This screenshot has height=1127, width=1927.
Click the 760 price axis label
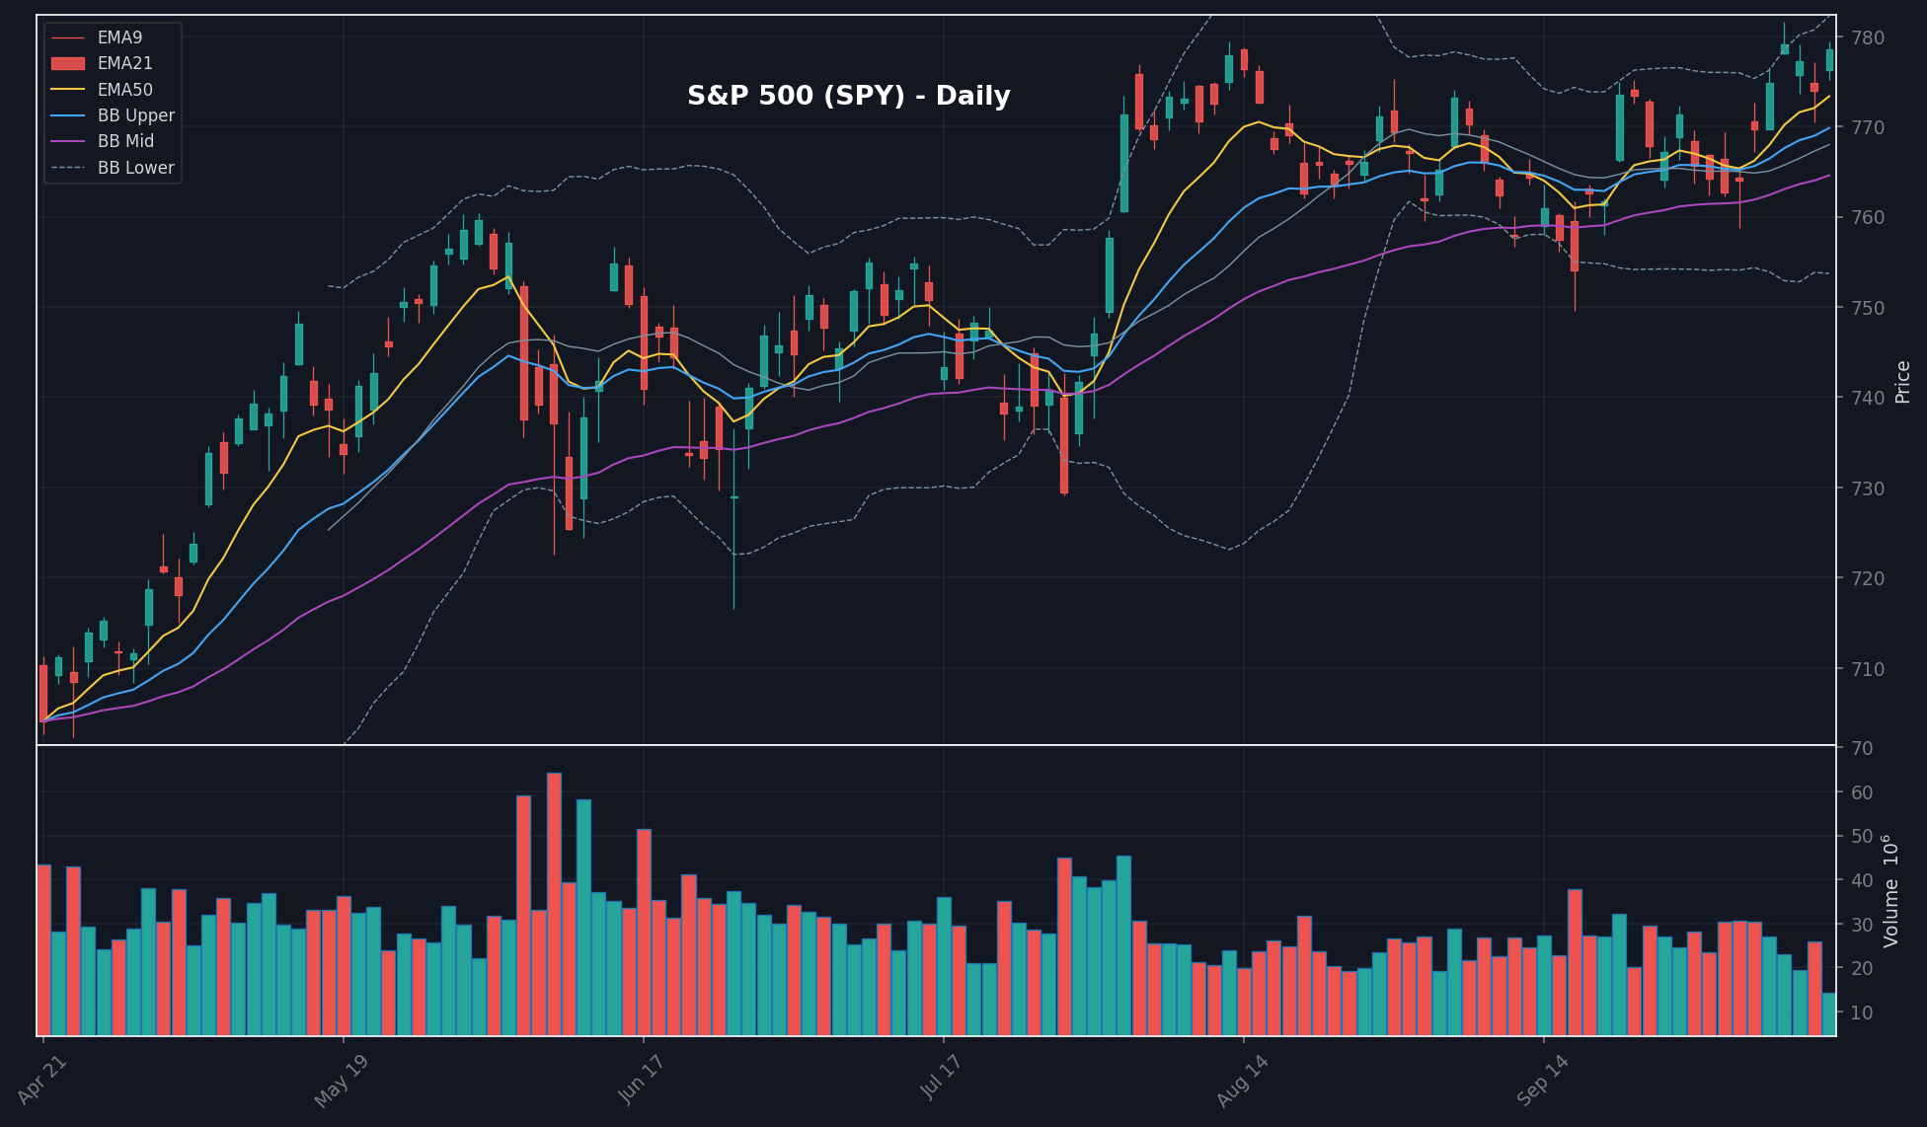click(x=1868, y=217)
